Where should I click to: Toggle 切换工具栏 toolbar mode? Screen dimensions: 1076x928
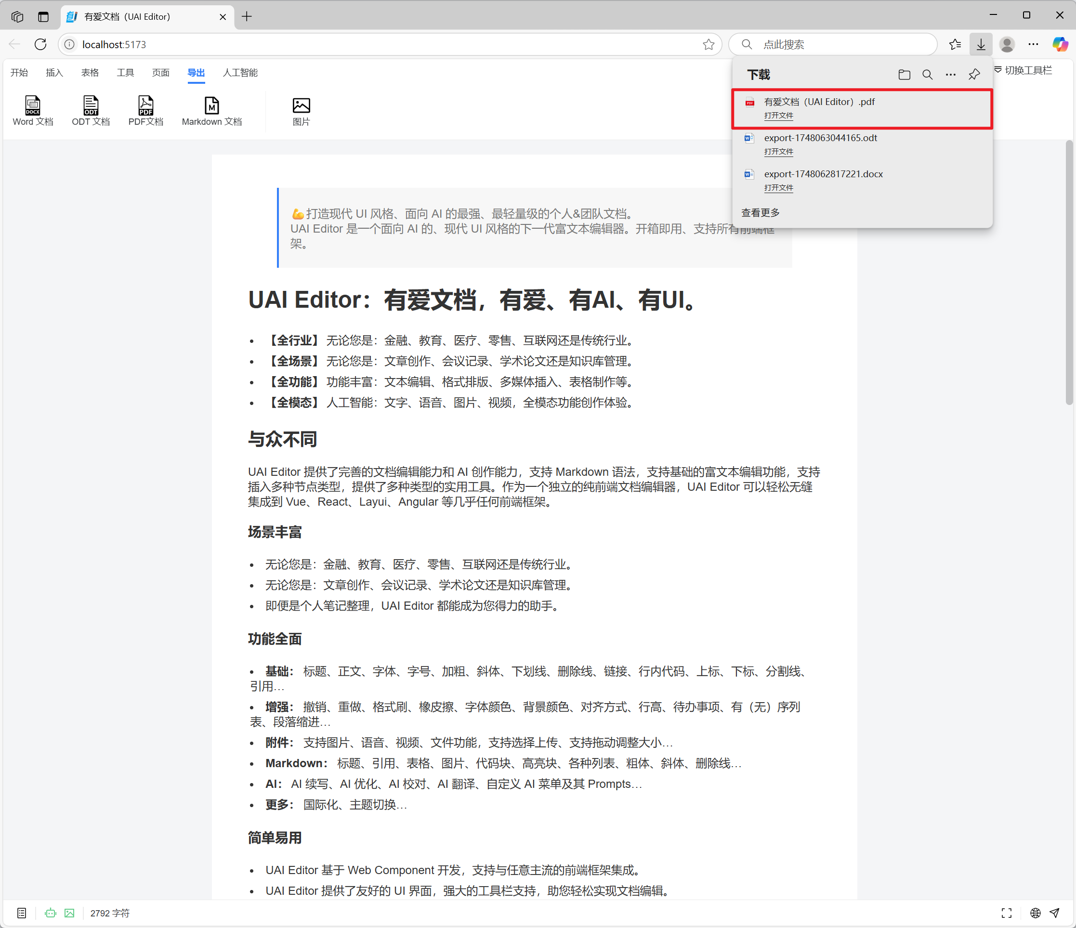coord(1023,71)
